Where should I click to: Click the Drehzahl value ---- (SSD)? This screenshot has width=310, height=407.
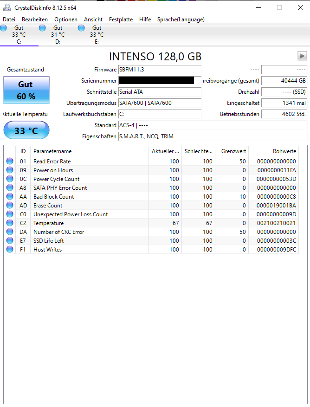pos(284,92)
